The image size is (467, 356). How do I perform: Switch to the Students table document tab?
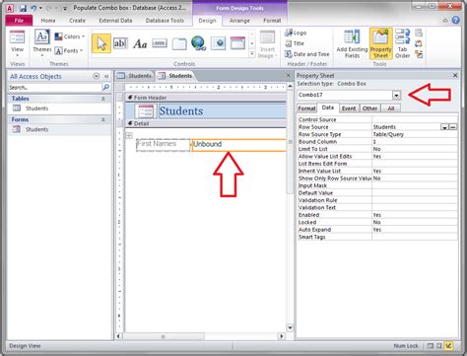pos(135,76)
